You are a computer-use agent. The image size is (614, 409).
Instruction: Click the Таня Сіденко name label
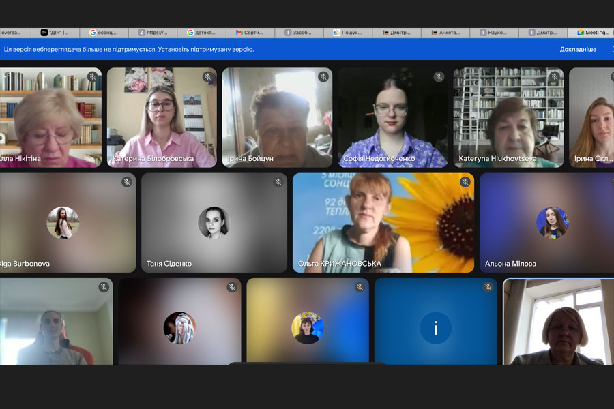[x=169, y=264]
